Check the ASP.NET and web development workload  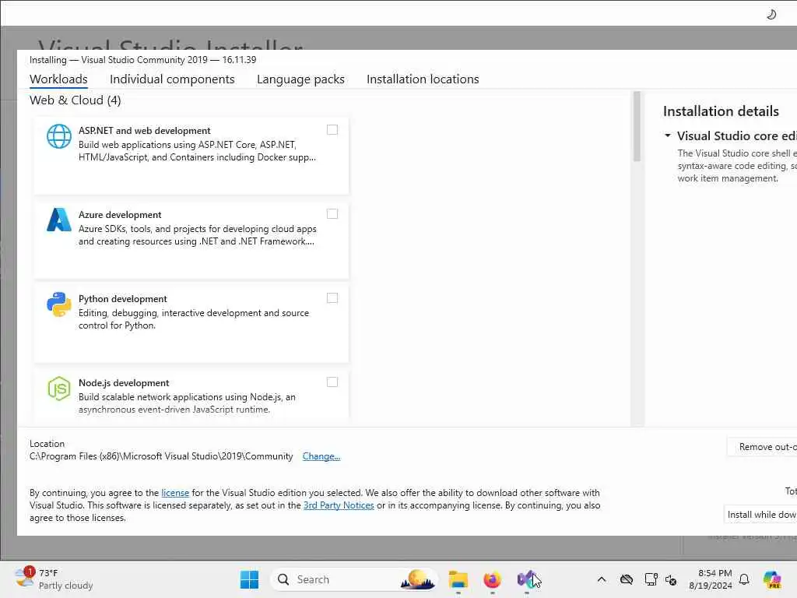[x=332, y=130]
